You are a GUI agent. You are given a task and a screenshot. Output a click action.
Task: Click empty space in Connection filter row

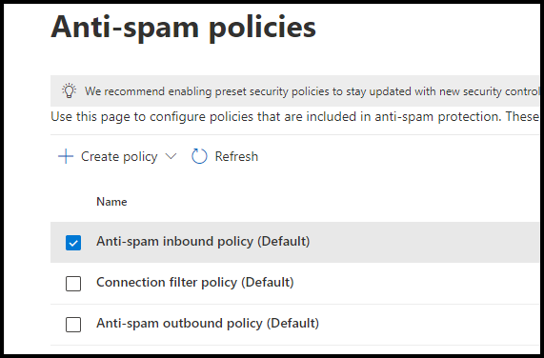416,284
